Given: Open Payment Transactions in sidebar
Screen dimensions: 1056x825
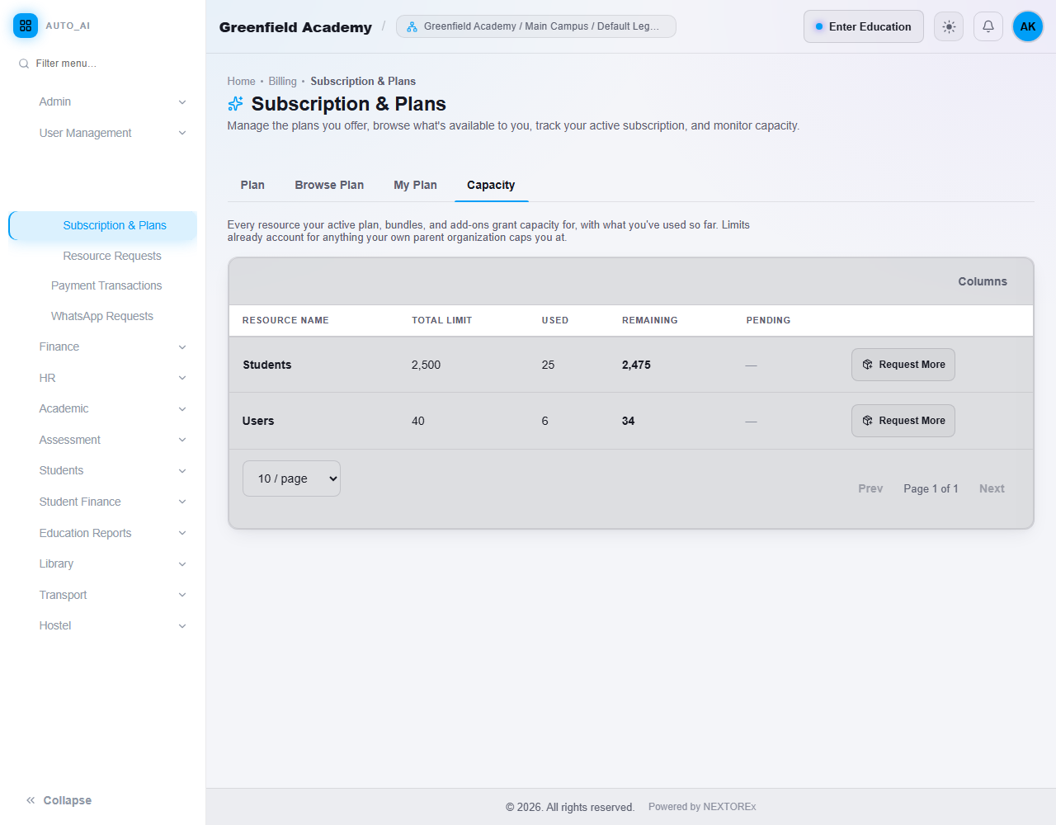Looking at the screenshot, I should pyautogui.click(x=106, y=285).
